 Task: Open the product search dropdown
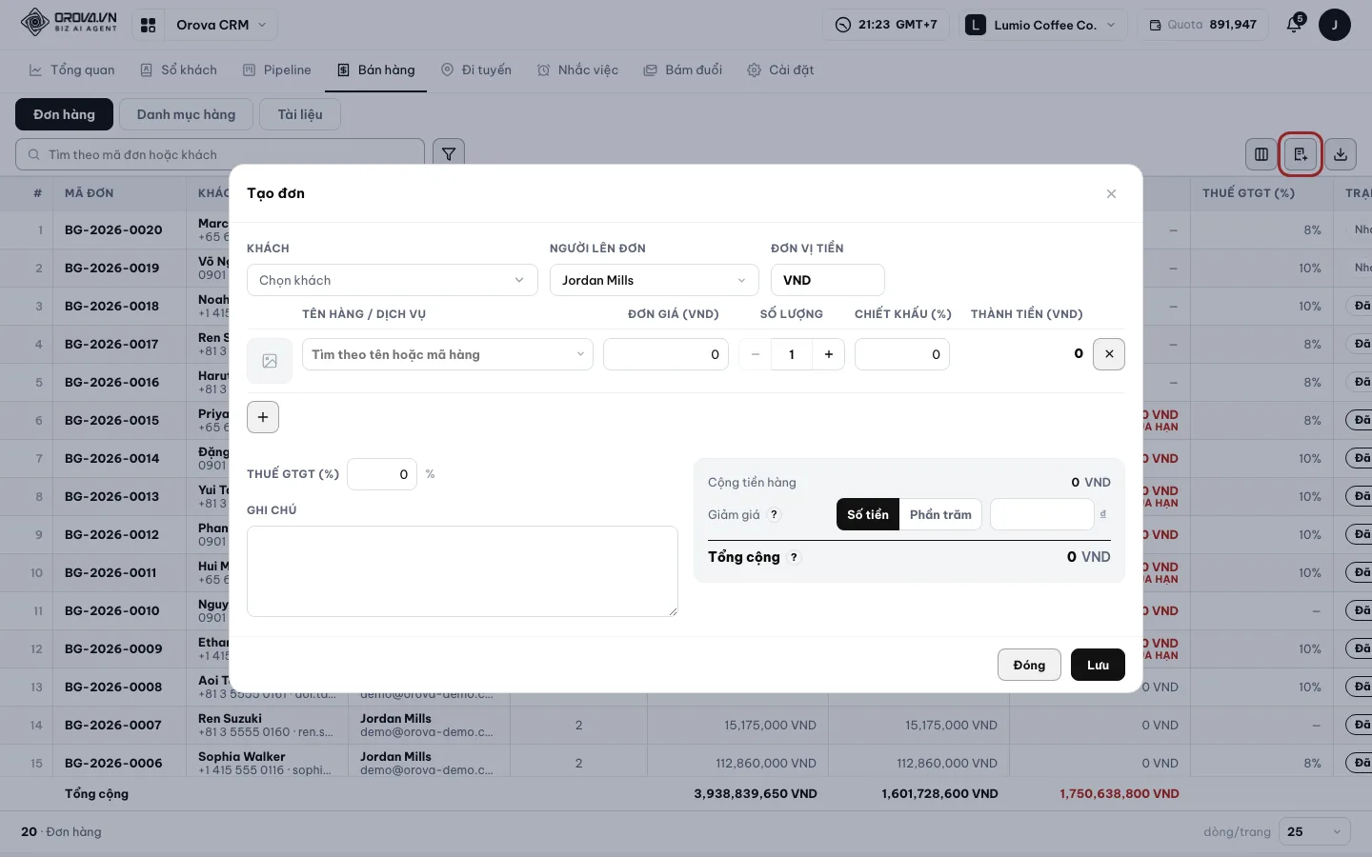click(448, 354)
